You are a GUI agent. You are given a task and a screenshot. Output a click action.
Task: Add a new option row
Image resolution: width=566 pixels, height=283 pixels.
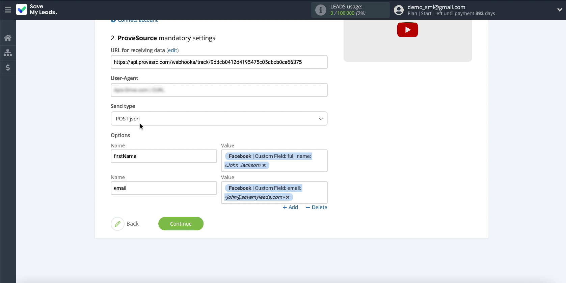tap(290, 207)
